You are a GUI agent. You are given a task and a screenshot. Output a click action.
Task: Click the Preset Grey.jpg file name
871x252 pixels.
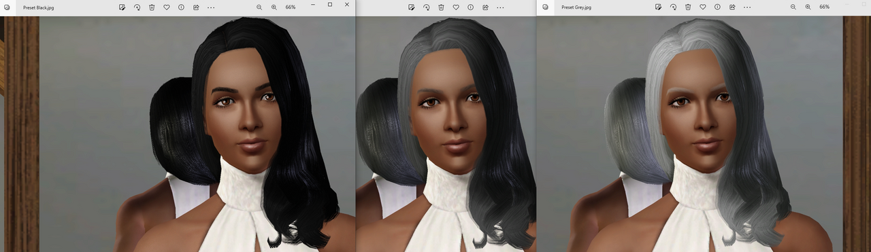(x=576, y=7)
